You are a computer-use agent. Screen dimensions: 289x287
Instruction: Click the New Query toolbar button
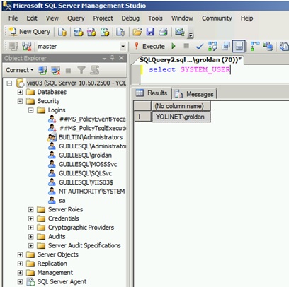pos(30,32)
